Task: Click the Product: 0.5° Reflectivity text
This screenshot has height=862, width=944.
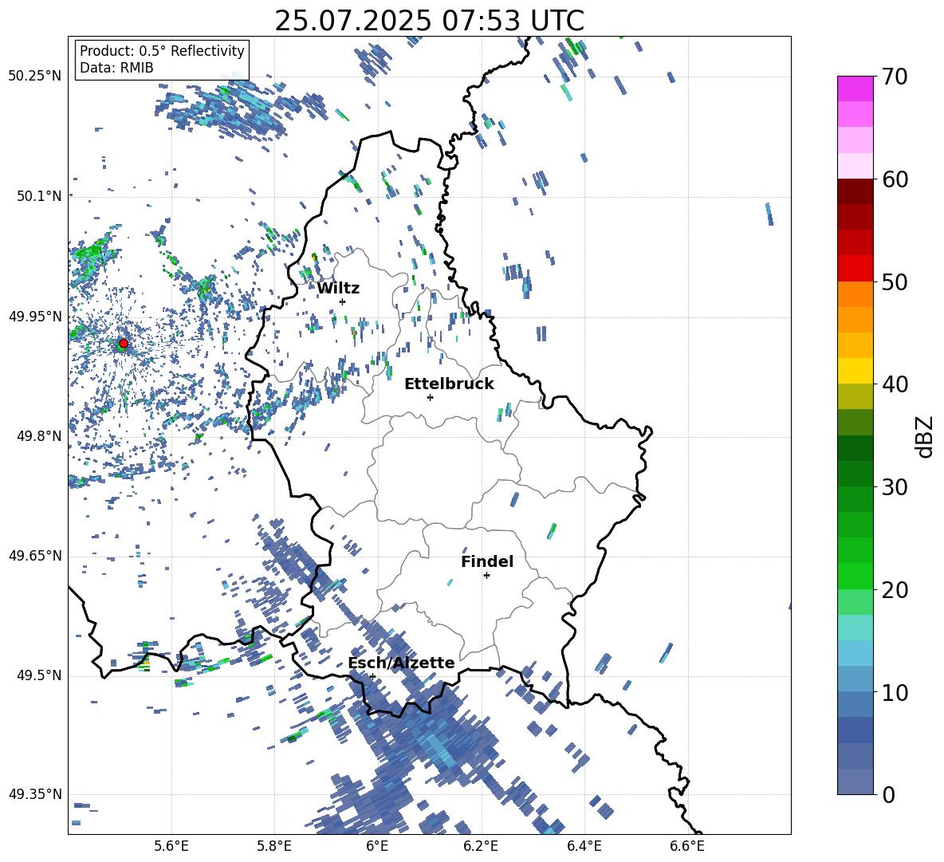Action: [x=162, y=50]
